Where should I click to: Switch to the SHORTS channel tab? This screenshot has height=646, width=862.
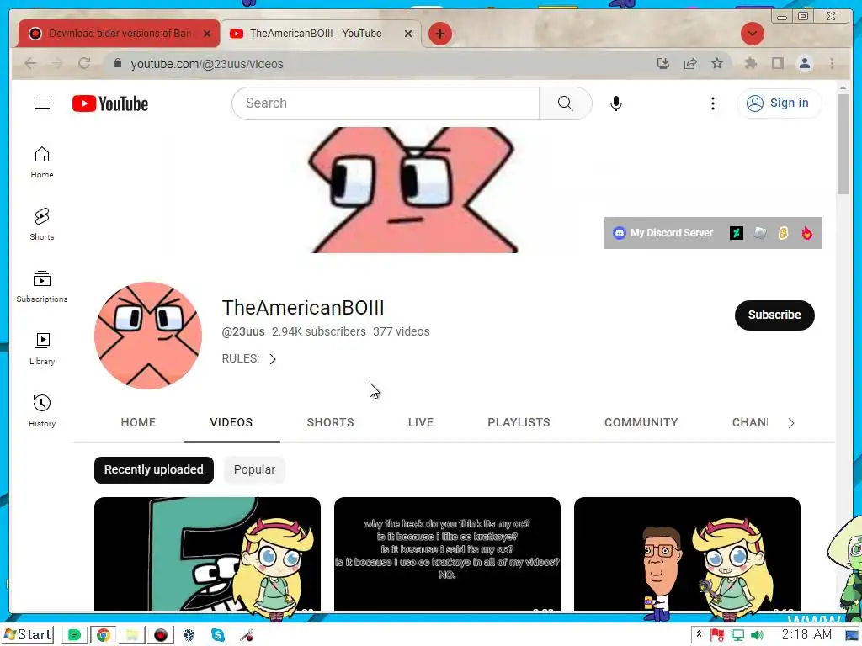[330, 422]
